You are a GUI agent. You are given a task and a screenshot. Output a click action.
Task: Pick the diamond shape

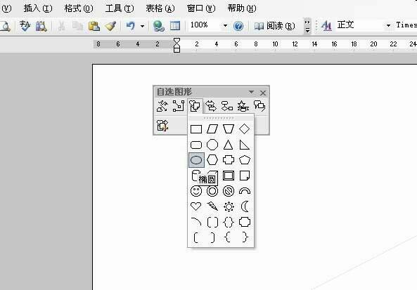245,129
